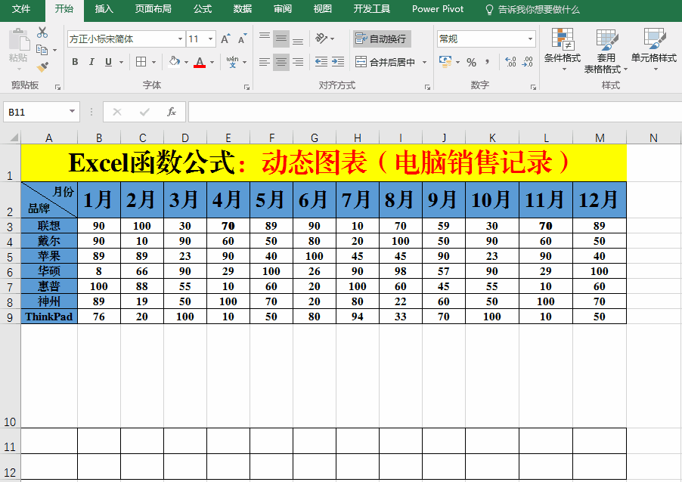Open the Font group dialog launcher
The image size is (682, 482).
247,87
